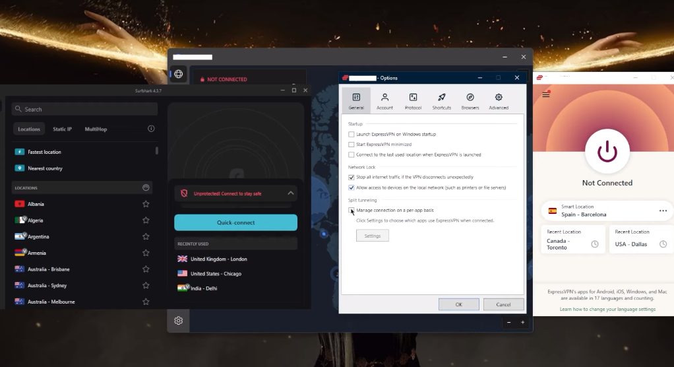Click the split tunneling Settings button

(372, 236)
